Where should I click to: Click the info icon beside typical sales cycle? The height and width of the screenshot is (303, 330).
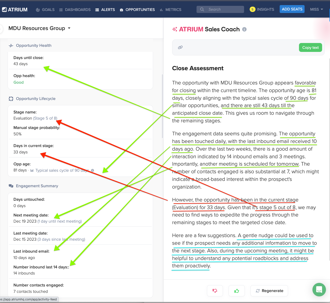93,170
